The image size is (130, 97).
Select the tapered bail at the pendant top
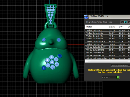[51, 15]
